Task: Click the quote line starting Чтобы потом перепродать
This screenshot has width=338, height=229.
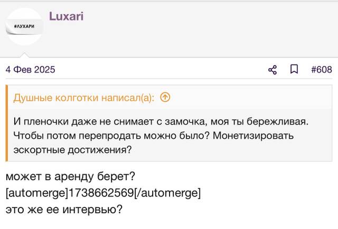Action: point(154,136)
